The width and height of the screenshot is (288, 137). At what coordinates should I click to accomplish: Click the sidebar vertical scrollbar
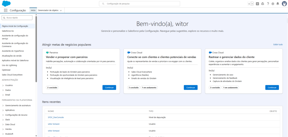(x=36, y=49)
